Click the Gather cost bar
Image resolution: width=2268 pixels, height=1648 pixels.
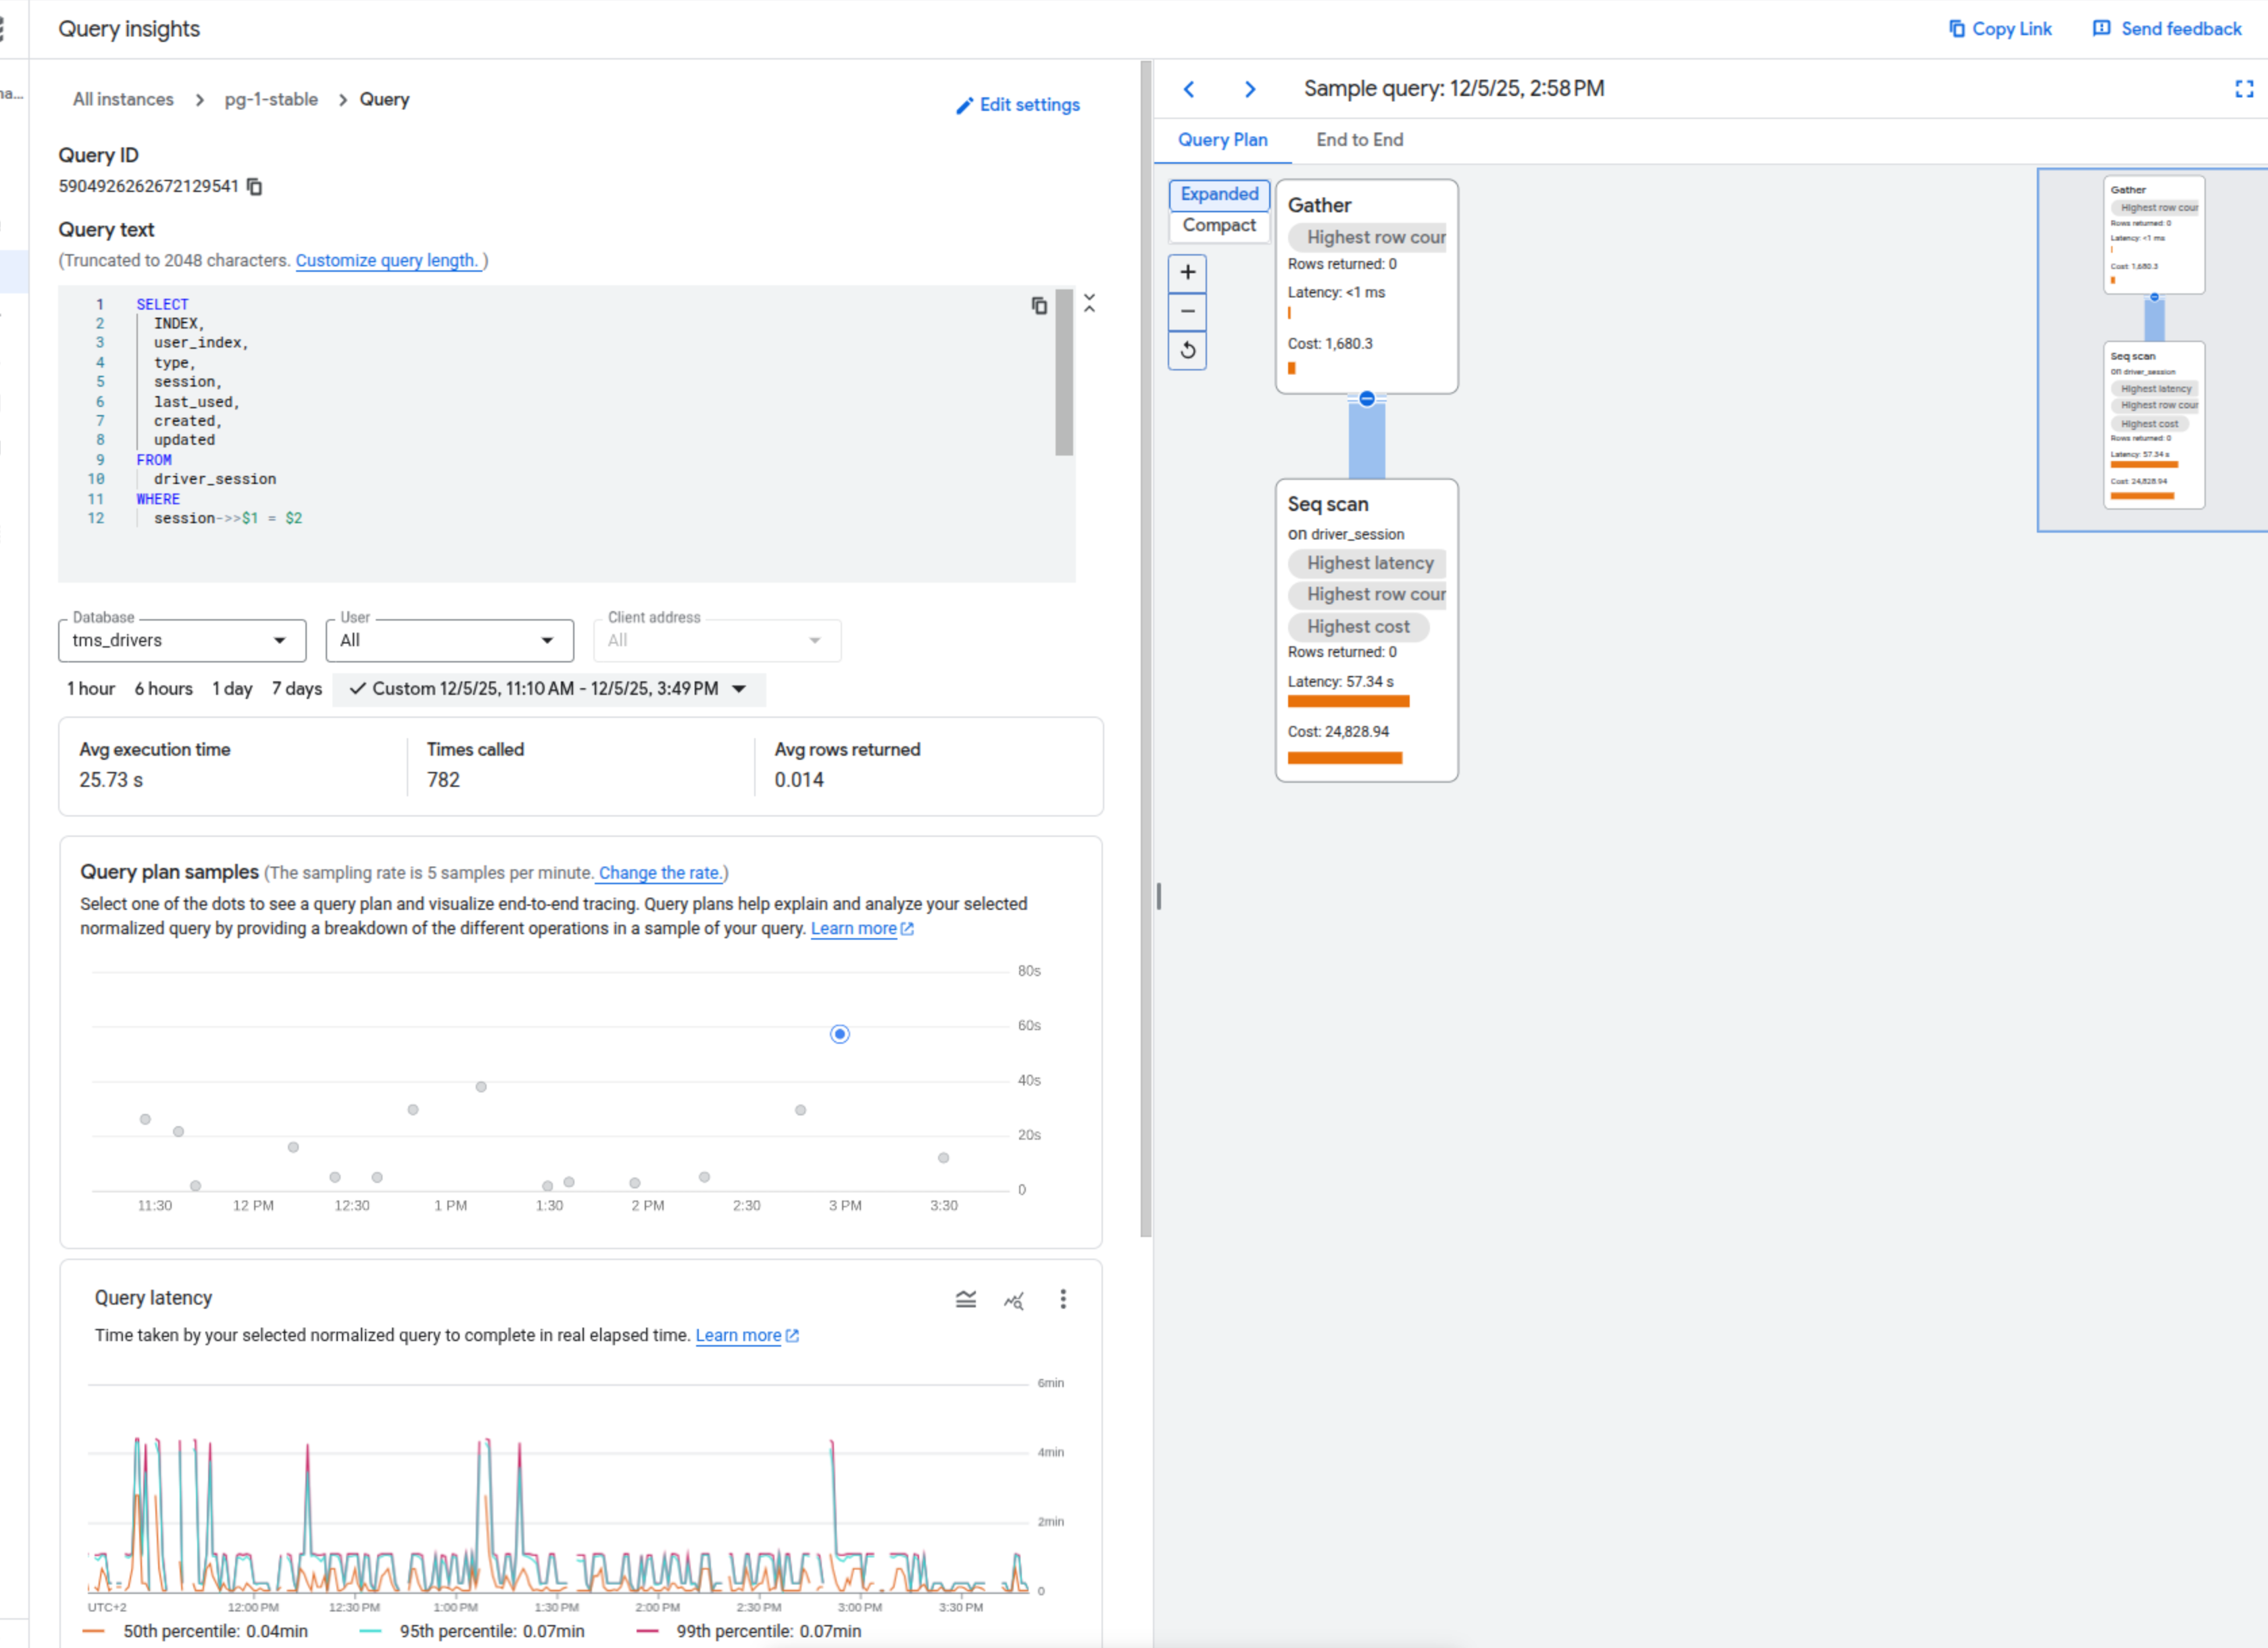pyautogui.click(x=1292, y=369)
